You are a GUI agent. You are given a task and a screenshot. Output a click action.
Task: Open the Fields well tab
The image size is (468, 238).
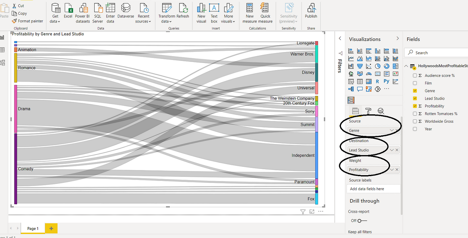(x=355, y=111)
